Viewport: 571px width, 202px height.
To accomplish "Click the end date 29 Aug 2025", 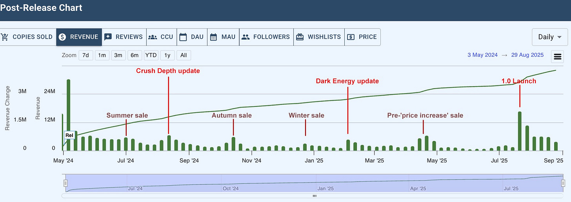I will (x=527, y=55).
